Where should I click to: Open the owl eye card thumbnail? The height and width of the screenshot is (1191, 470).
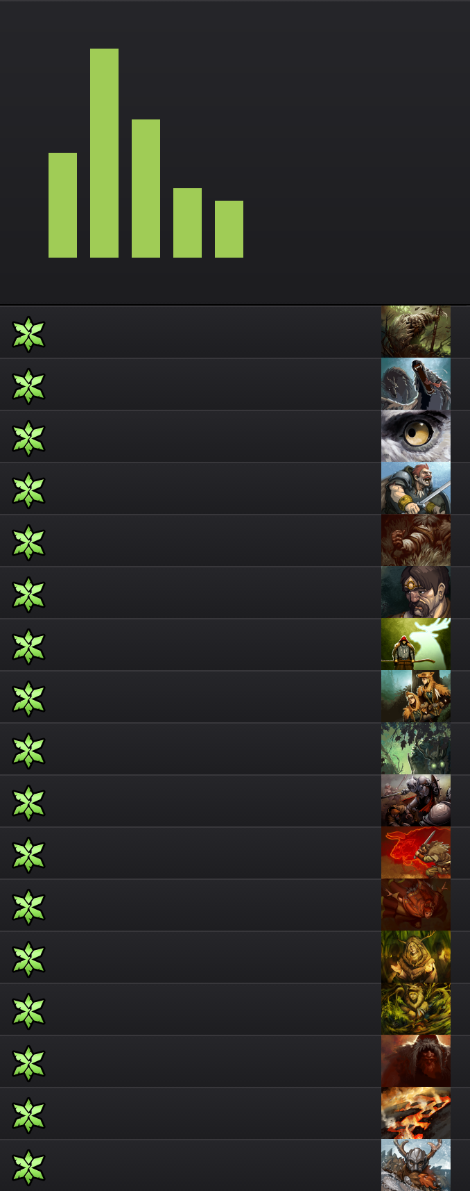[x=416, y=436]
